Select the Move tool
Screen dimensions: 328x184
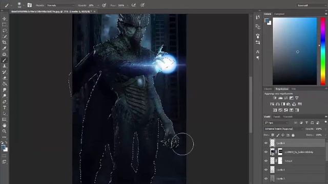coord(4,19)
